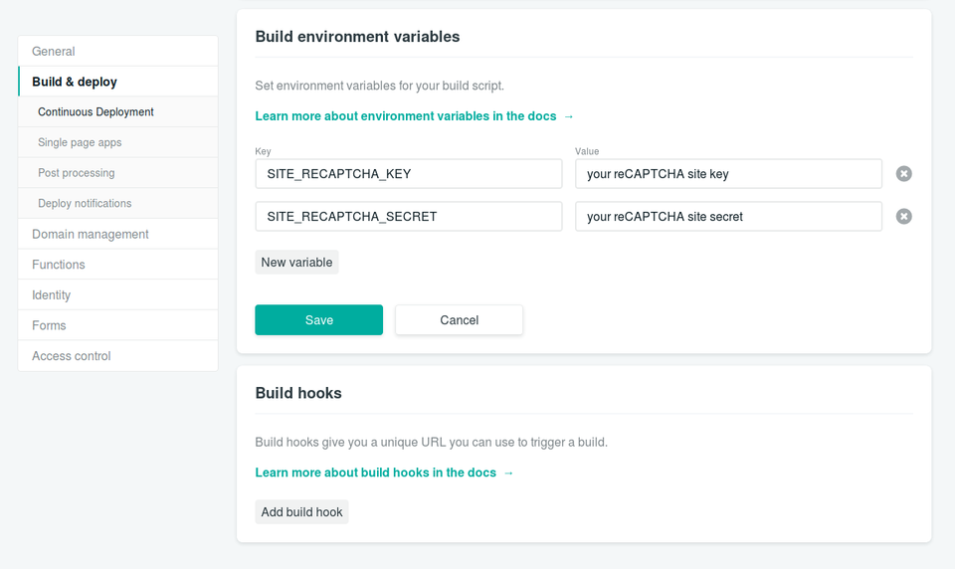
Task: Focus the reCAPTCHA site key value field
Action: (x=728, y=174)
